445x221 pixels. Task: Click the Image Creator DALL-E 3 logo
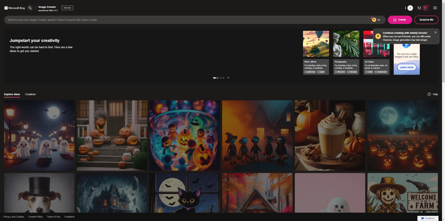pyautogui.click(x=47, y=7)
